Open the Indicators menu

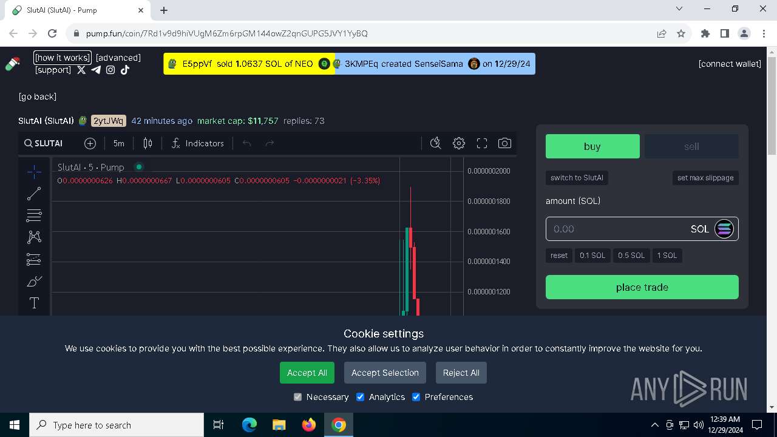198,143
